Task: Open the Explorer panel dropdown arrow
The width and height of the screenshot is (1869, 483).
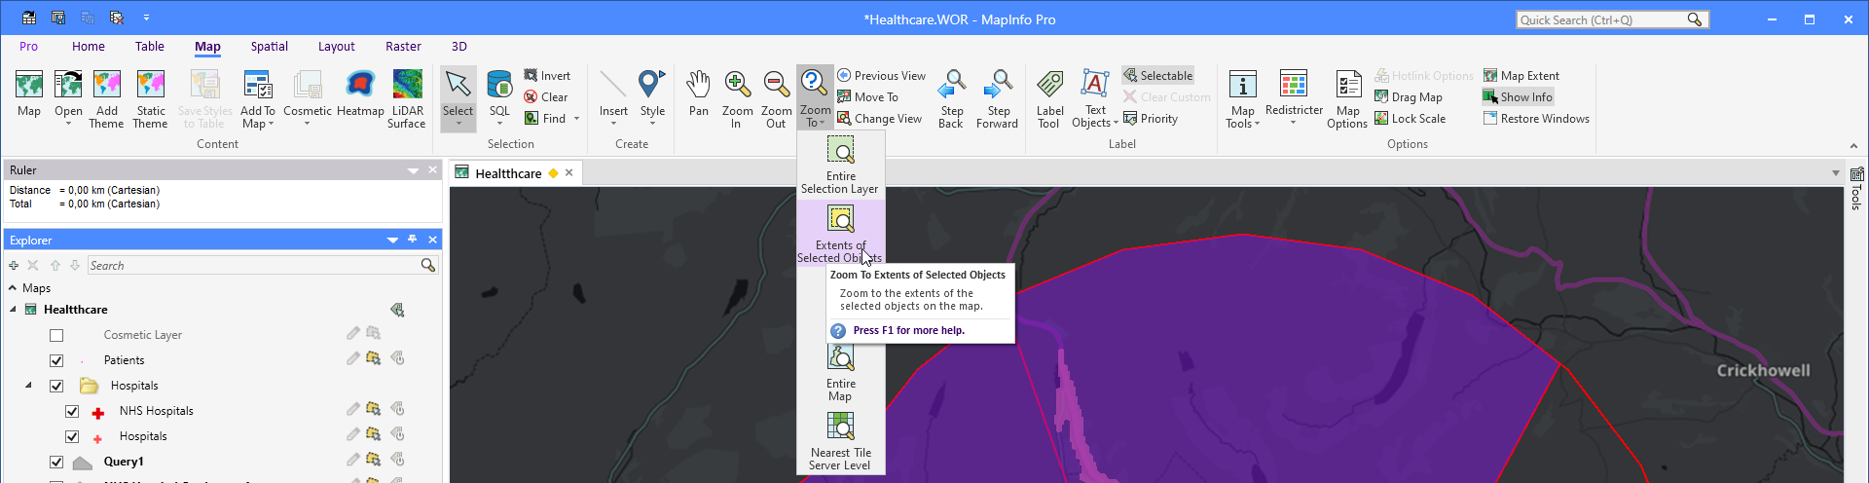Action: [392, 240]
